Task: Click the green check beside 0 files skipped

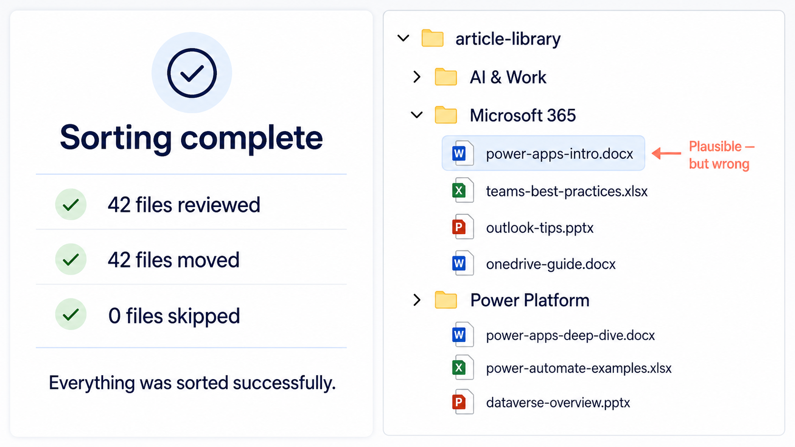Action: (x=71, y=314)
